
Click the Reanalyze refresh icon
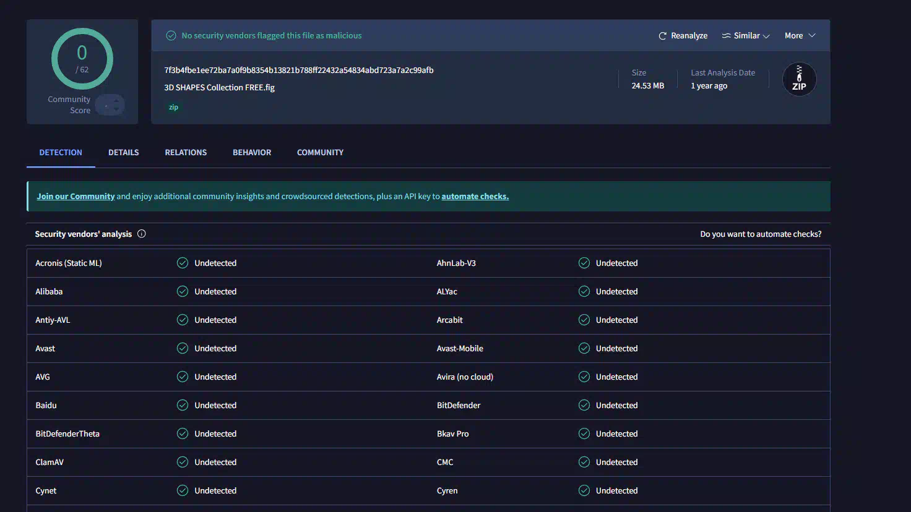tap(662, 36)
